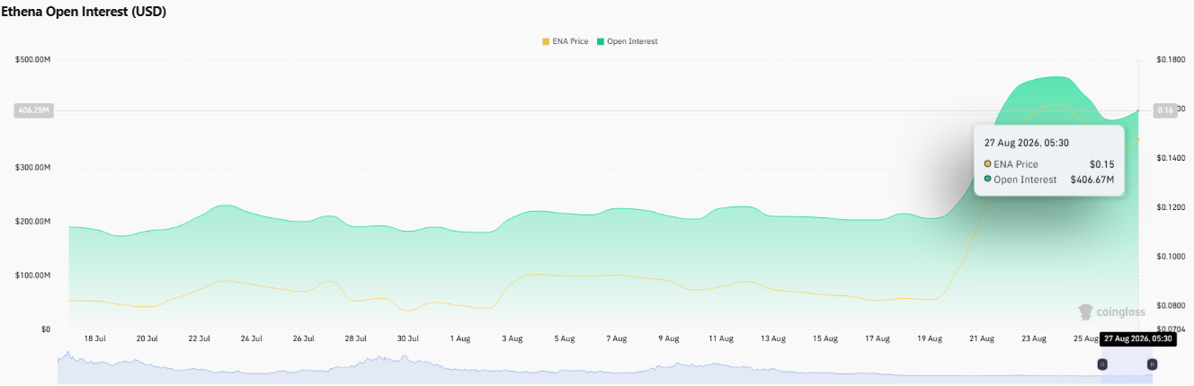Click the Ethena Open Interest (USD) title
The height and width of the screenshot is (386, 1194).
pyautogui.click(x=84, y=12)
